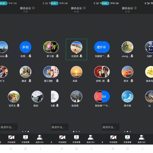
Task: Toggle 开启视频 in the 31:51 meeting screen
Action: [x=11, y=139]
